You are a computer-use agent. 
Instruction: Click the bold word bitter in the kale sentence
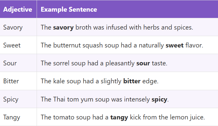pyautogui.click(x=132, y=81)
